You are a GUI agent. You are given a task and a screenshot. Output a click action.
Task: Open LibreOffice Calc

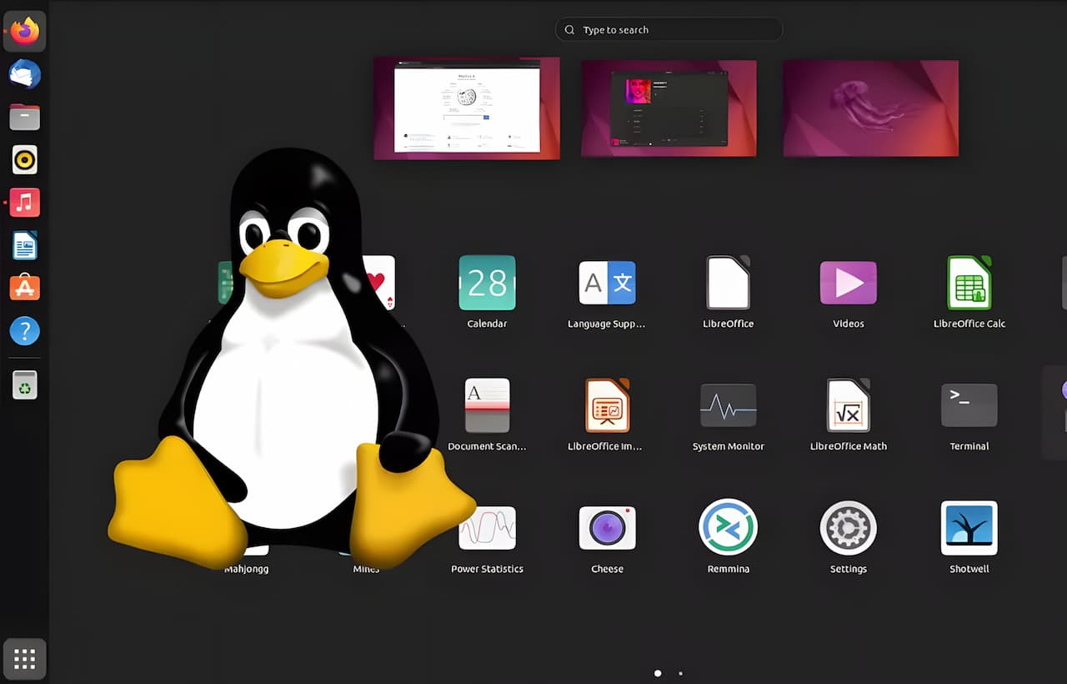coord(969,284)
